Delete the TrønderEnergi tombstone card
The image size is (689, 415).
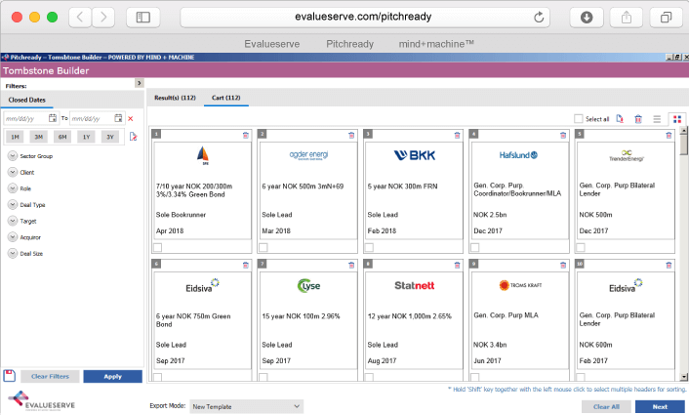669,135
